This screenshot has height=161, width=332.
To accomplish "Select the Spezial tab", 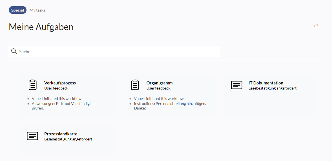I will click(x=17, y=10).
